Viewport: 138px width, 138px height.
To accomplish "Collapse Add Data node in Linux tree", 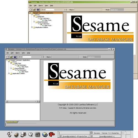I will tap(11, 63).
